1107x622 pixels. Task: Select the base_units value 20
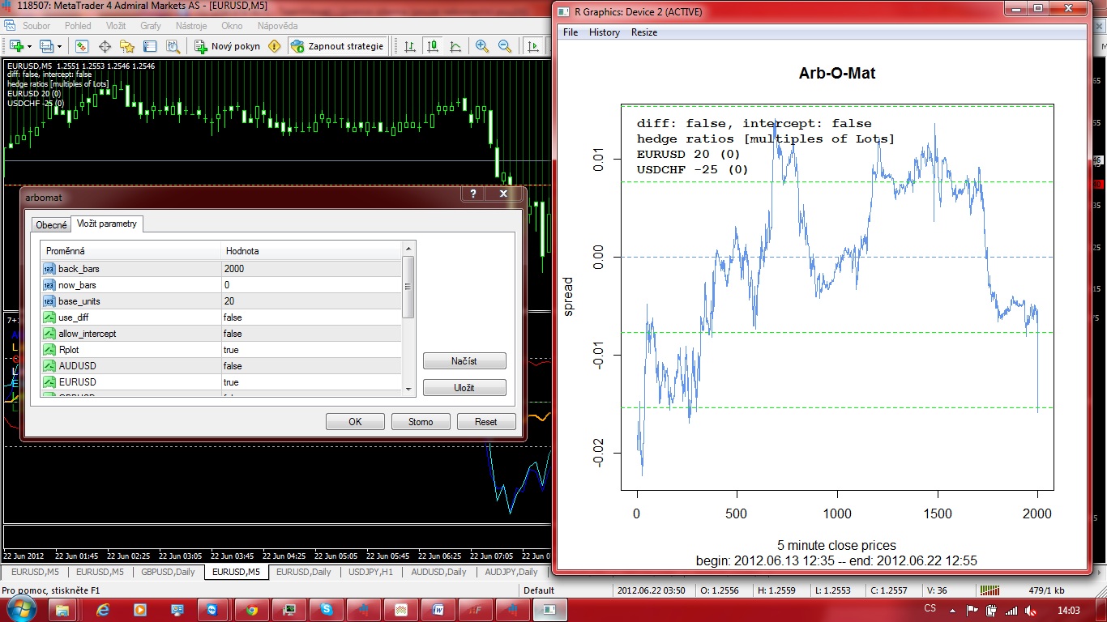pyautogui.click(x=311, y=301)
